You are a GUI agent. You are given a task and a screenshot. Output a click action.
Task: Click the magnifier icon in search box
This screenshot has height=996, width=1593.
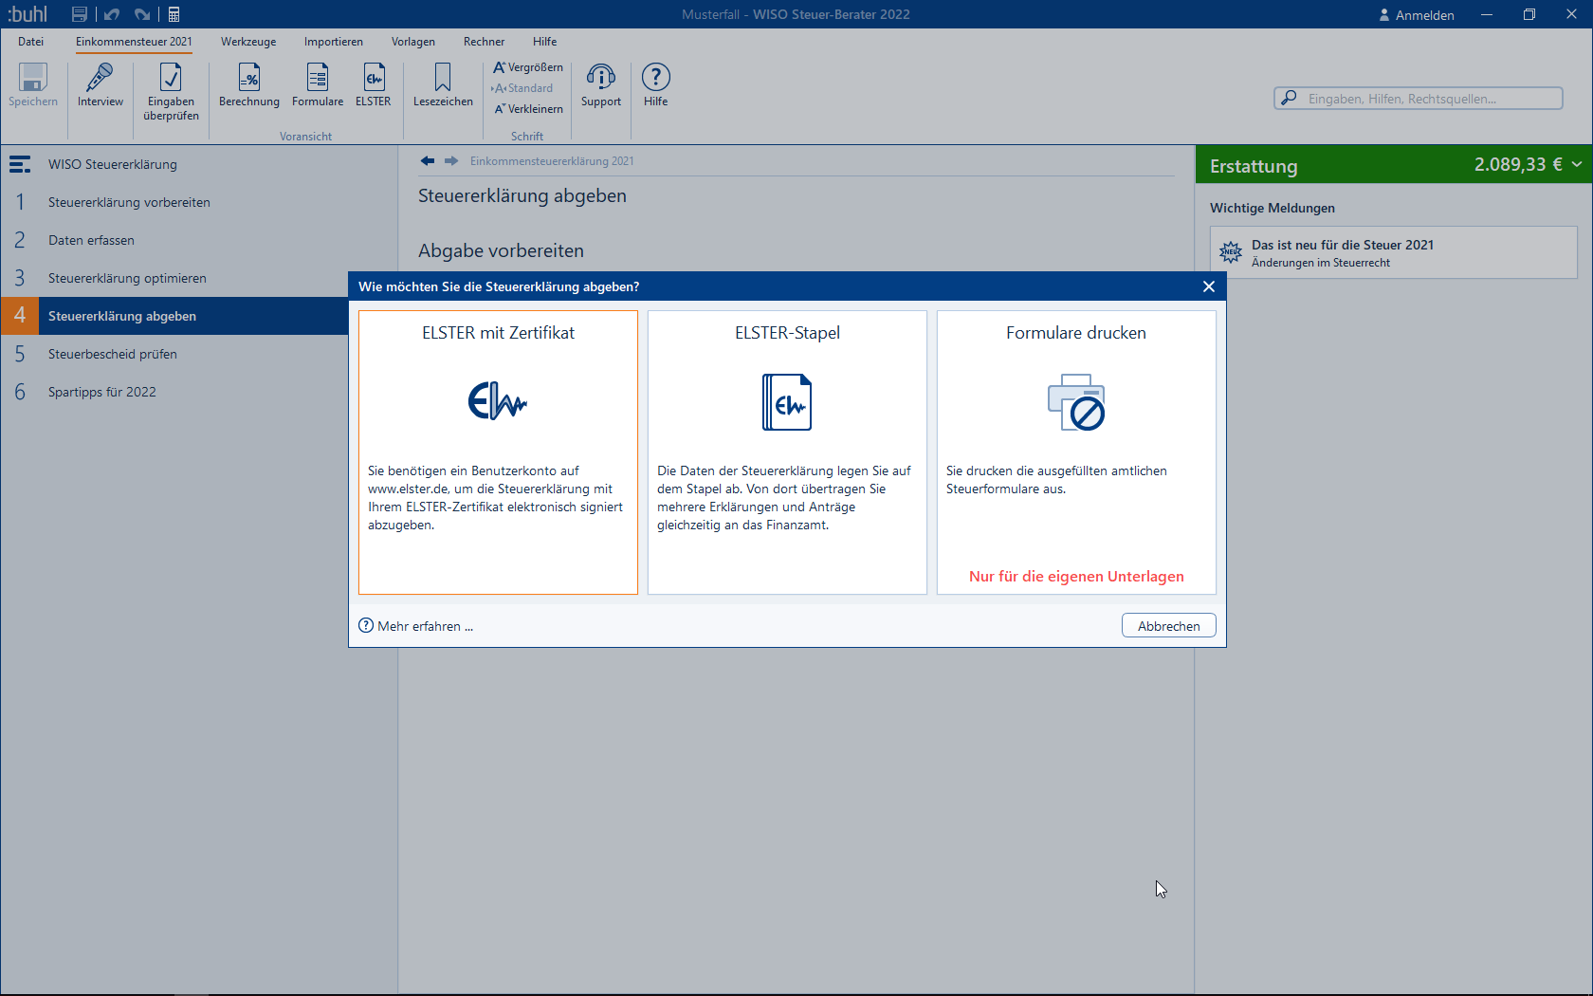click(1289, 98)
